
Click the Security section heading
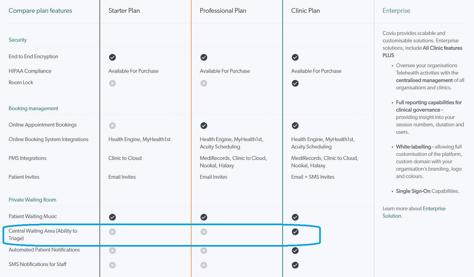[x=18, y=40]
